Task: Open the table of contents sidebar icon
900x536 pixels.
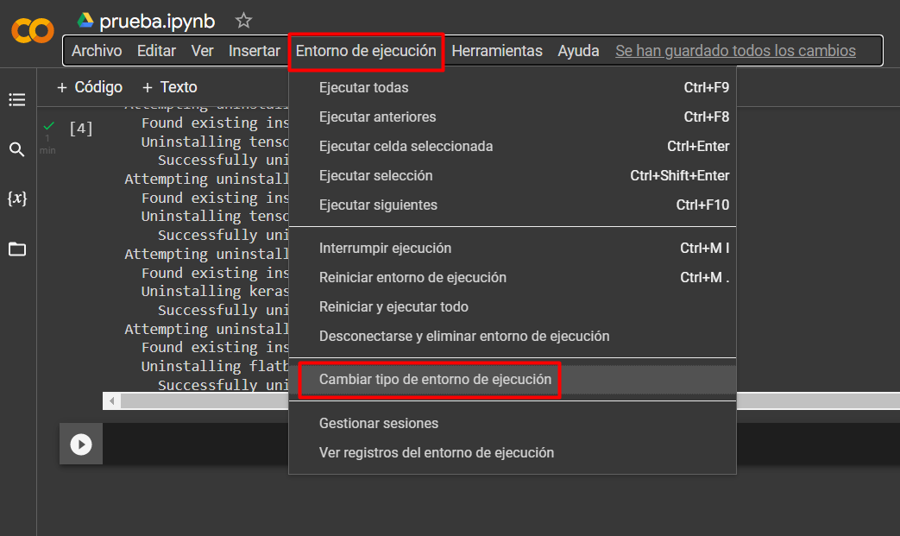Action: (17, 100)
